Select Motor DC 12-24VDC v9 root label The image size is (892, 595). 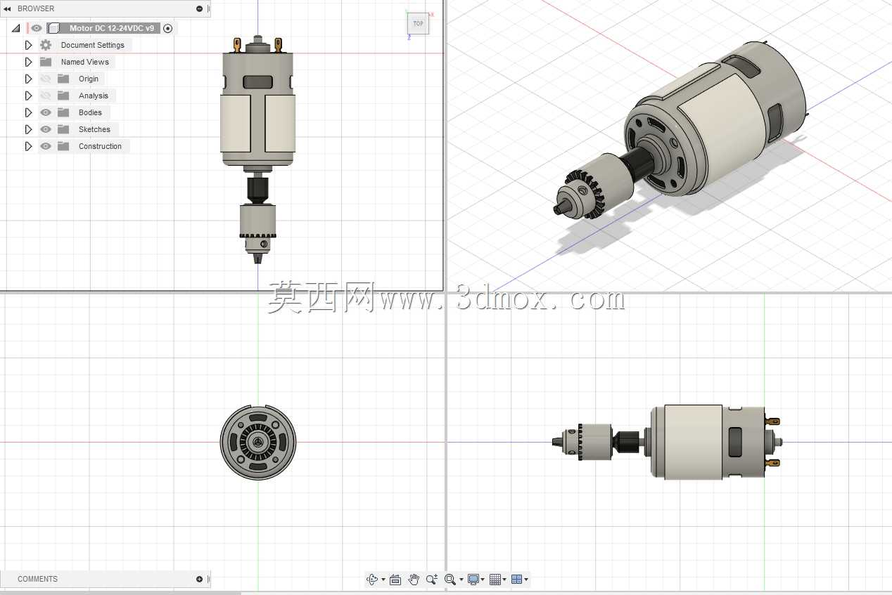coord(112,28)
